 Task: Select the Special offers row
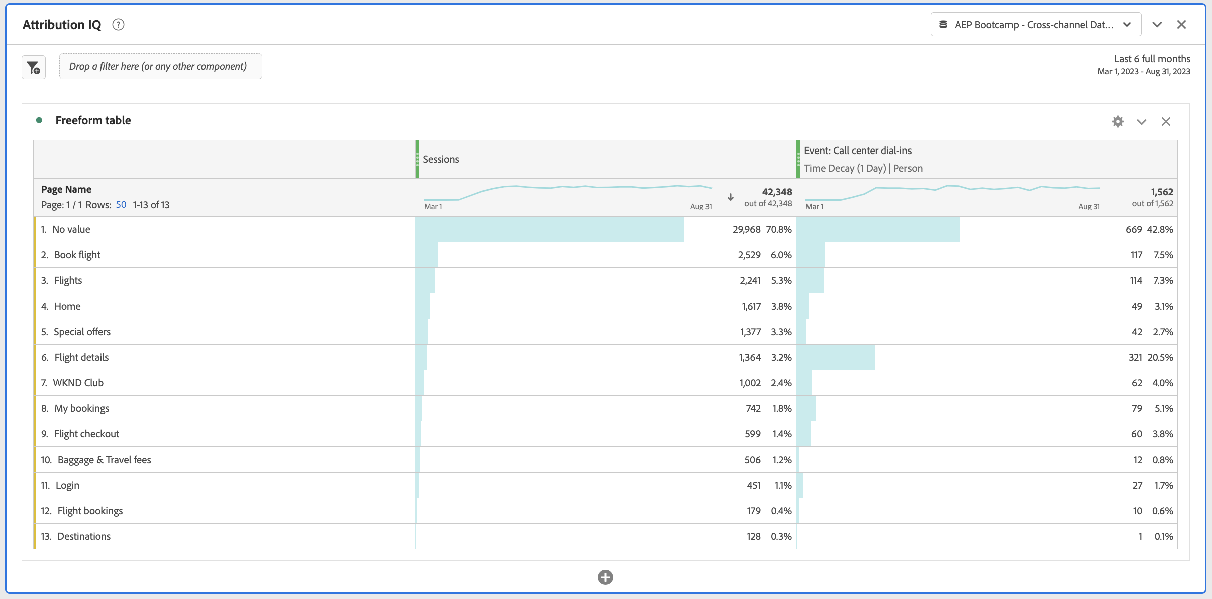pyautogui.click(x=605, y=332)
